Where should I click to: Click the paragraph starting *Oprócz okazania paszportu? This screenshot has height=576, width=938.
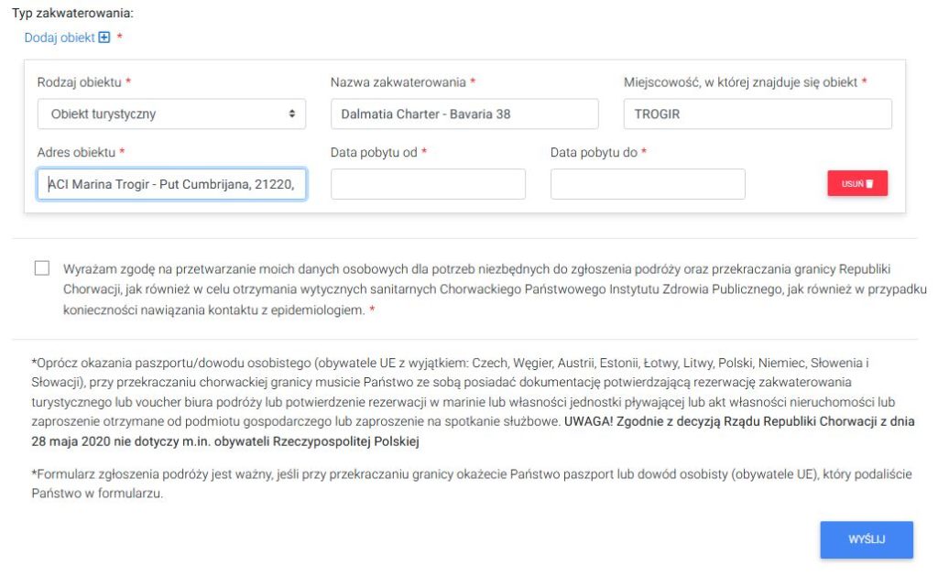(473, 402)
